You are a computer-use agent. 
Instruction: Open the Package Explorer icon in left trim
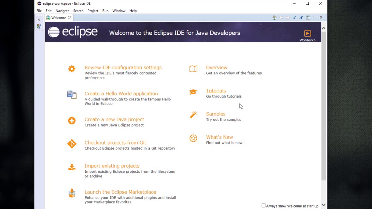(x=39, y=26)
